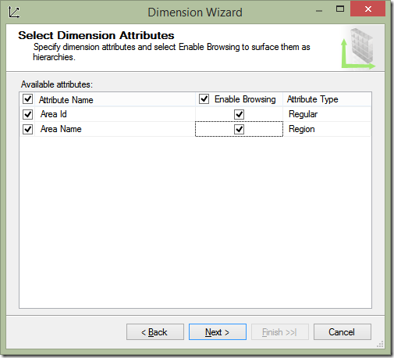Click the Dimension Wizard title bar icon

14,13
